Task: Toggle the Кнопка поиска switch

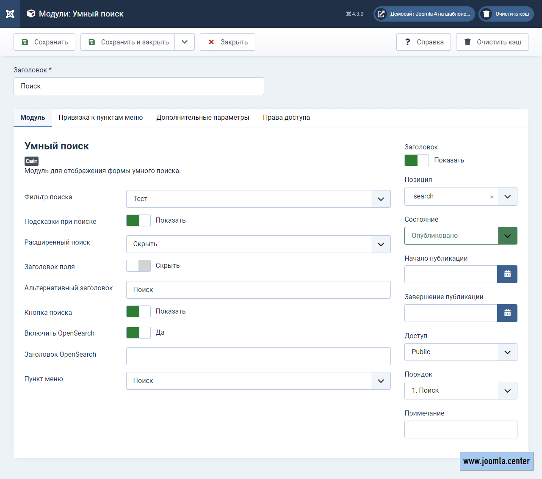Action: click(138, 311)
